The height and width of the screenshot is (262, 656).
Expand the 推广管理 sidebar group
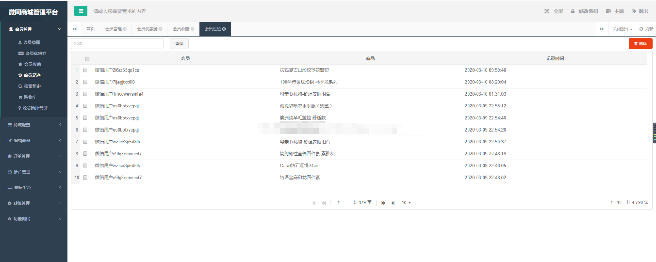pos(34,172)
